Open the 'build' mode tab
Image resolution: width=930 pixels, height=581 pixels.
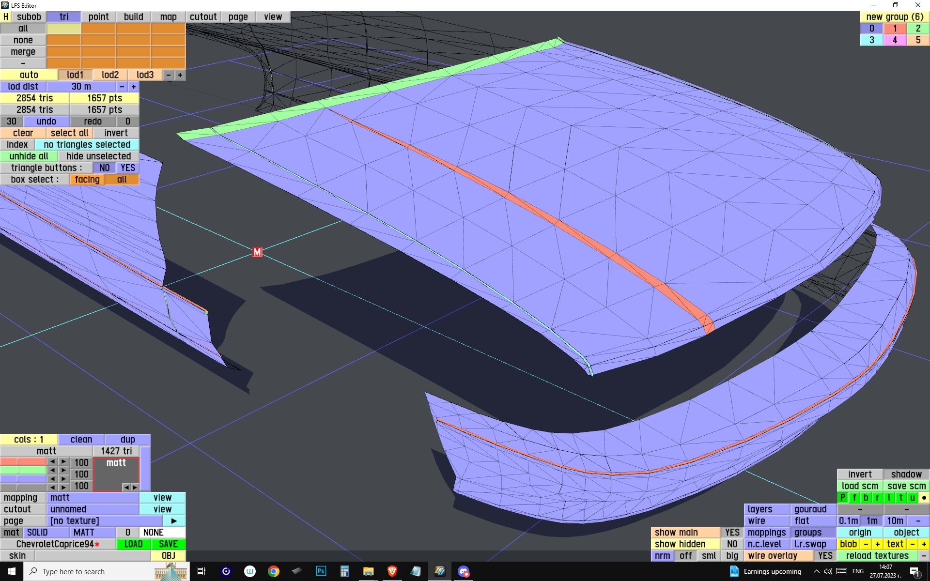pos(133,17)
